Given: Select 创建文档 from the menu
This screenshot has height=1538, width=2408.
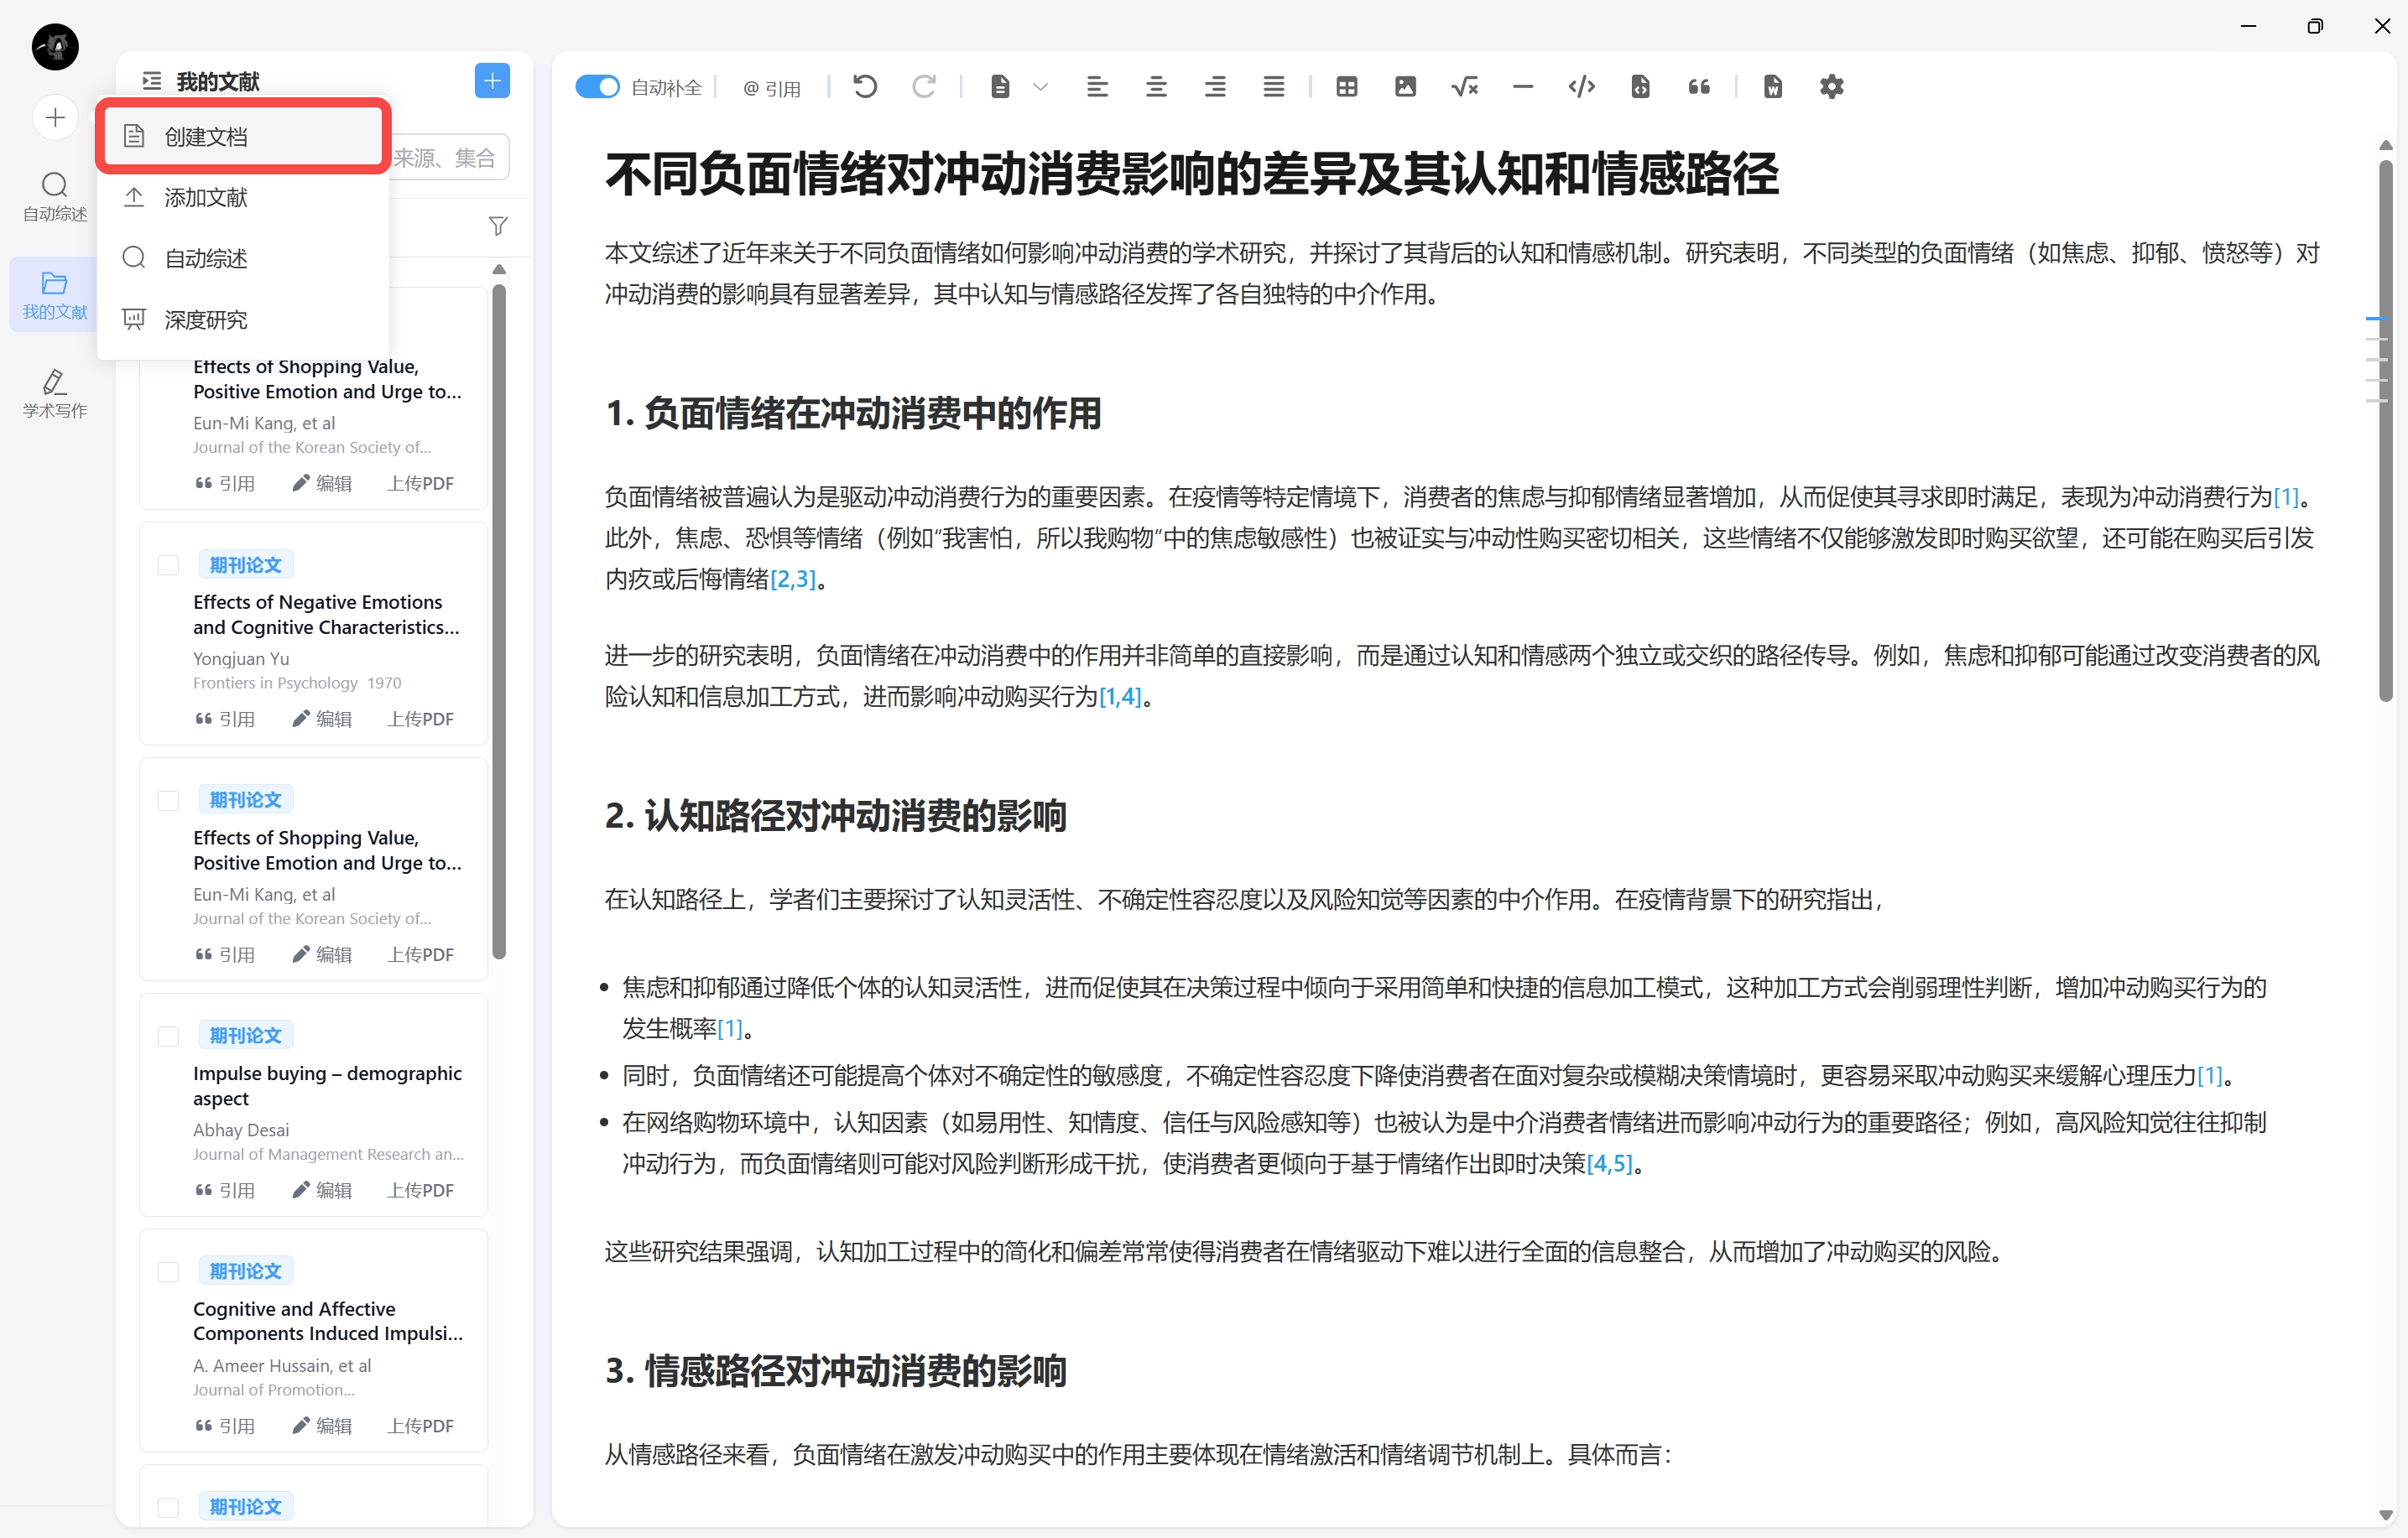Looking at the screenshot, I should click(x=206, y=137).
